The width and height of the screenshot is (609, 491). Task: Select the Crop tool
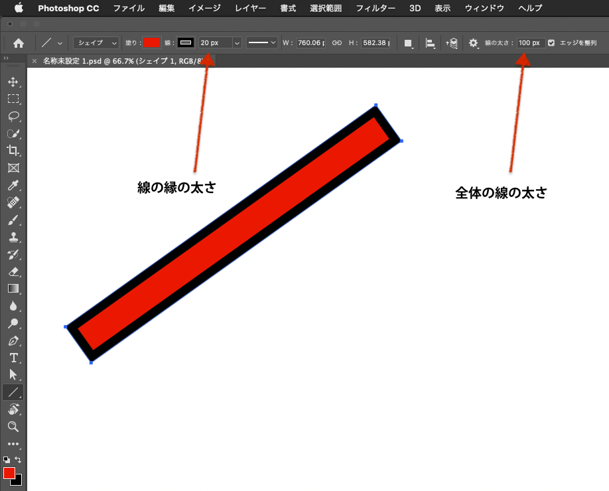pos(13,151)
